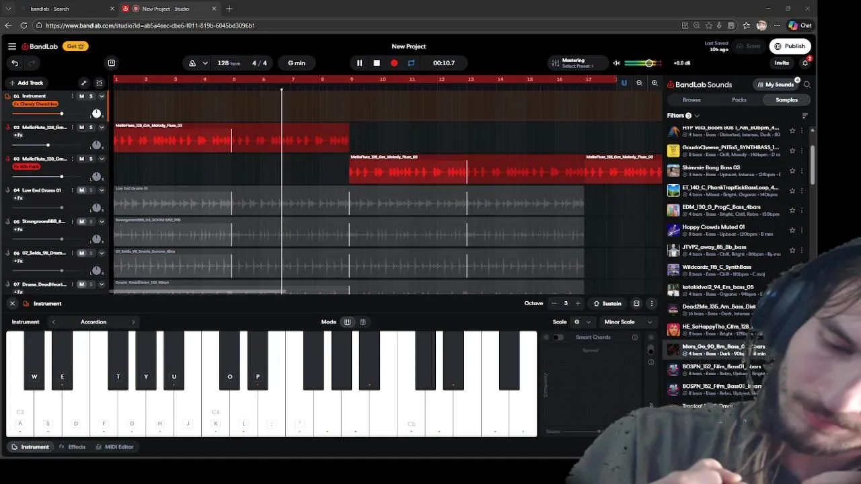Unmute track 05 StrongroomBBB
Screen dimensions: 861x484
[x=81, y=221]
